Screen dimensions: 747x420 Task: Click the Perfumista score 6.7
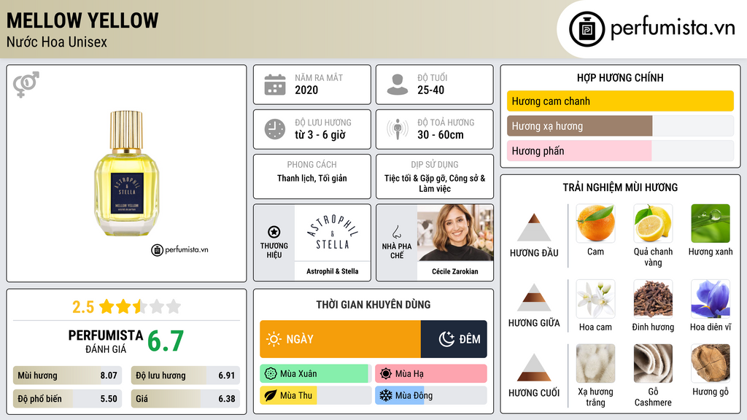pos(166,341)
